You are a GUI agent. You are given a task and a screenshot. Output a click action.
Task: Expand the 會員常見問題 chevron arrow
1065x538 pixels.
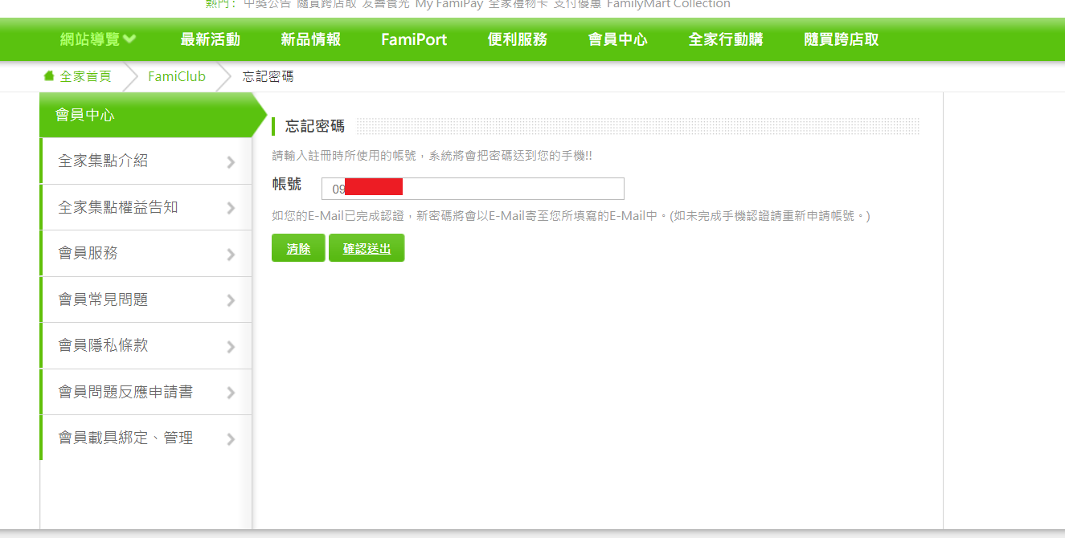click(231, 300)
